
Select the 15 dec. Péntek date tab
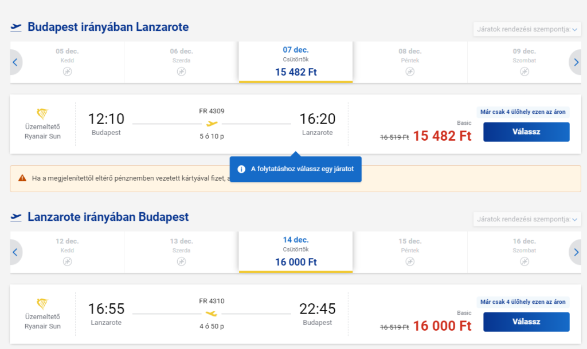click(x=410, y=252)
